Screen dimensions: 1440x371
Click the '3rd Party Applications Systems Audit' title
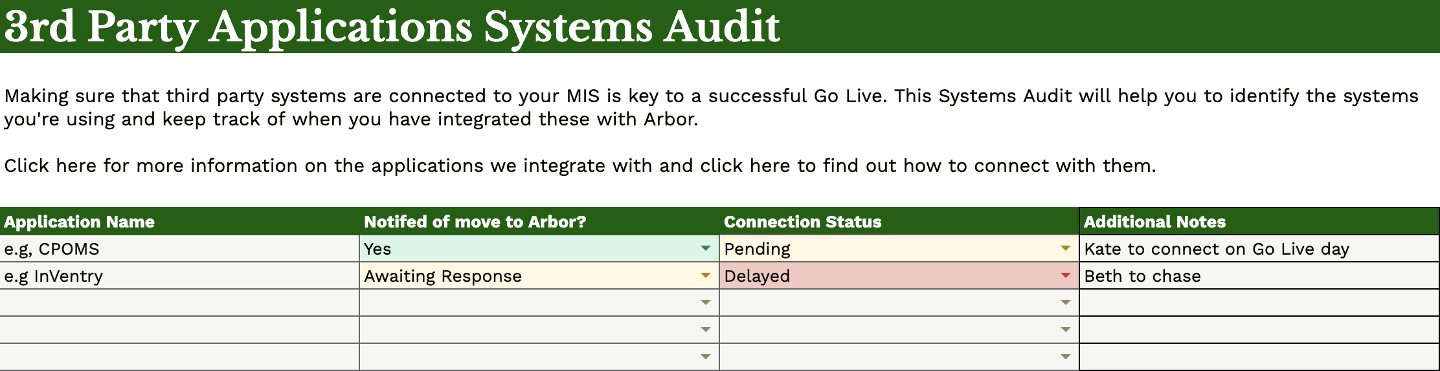(392, 27)
